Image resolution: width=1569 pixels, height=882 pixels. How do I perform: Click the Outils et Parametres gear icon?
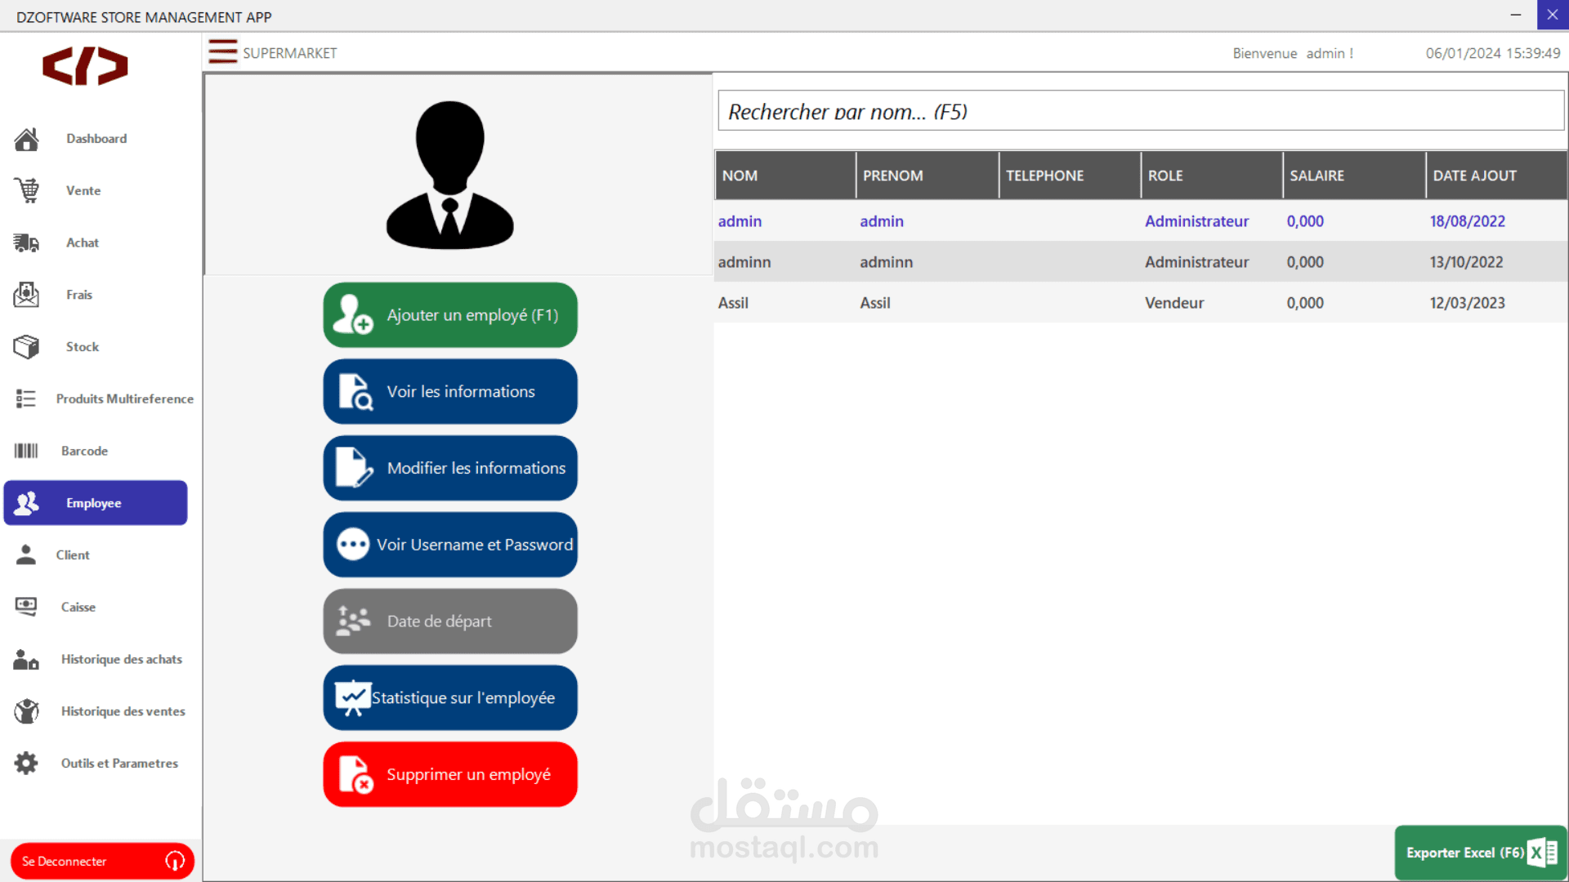point(26,764)
